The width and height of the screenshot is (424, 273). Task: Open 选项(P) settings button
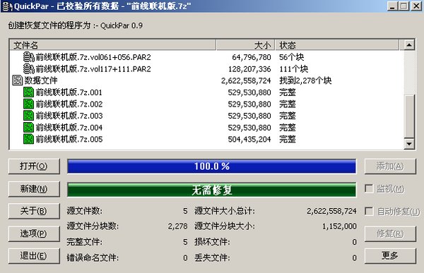(x=34, y=233)
